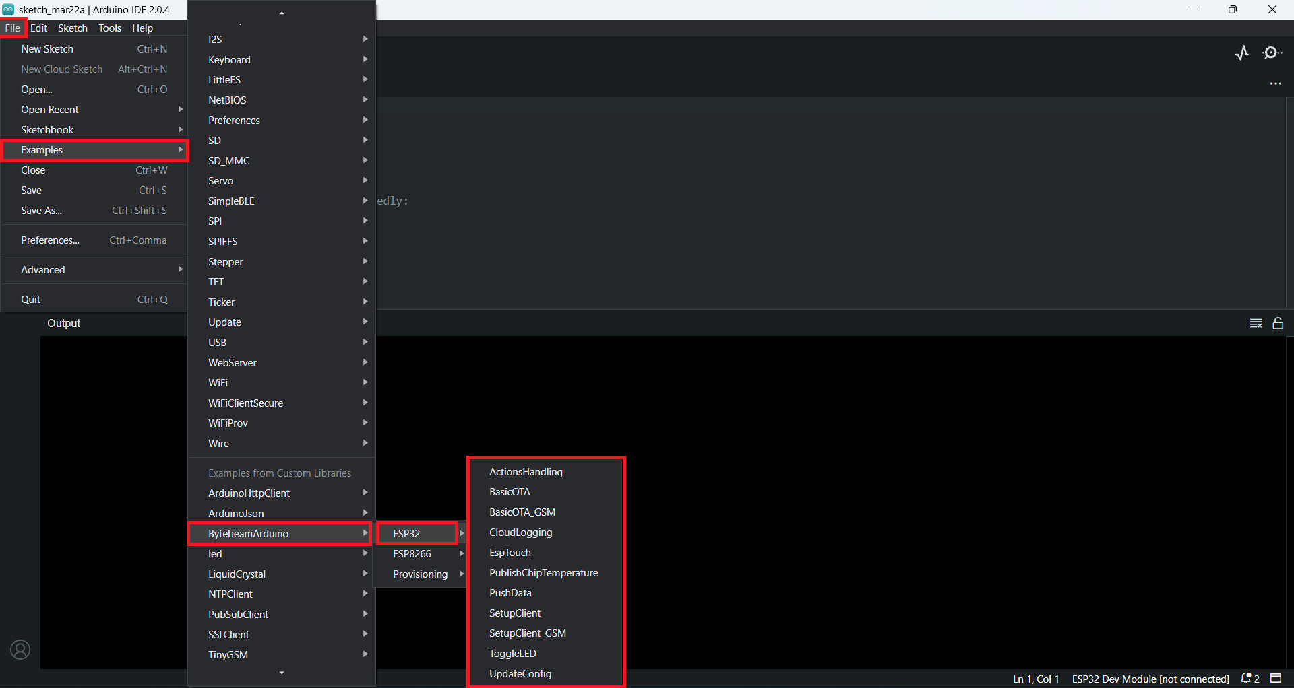Open the CloudLogging example
Image resolution: width=1294 pixels, height=688 pixels.
[547, 532]
